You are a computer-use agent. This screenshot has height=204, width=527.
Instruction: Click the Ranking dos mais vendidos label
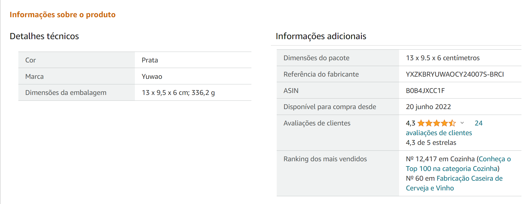[325, 159]
